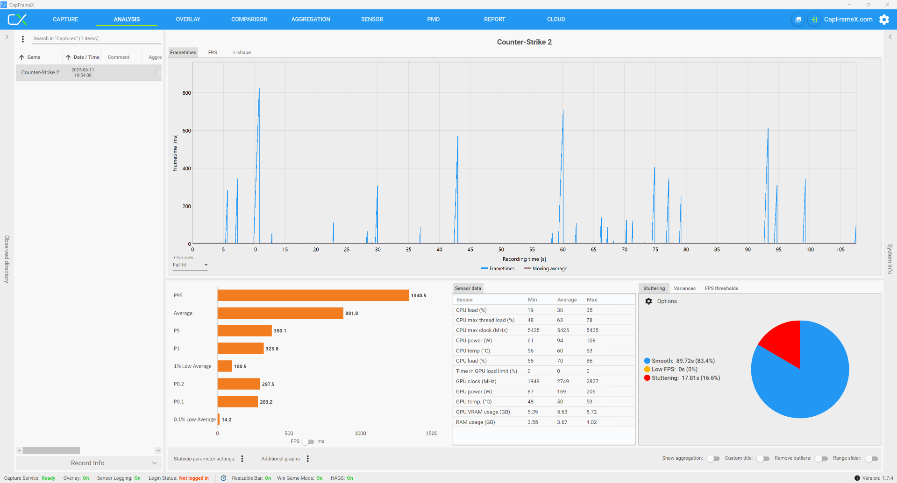Open the Y-Axis scale Full fit dropdown
This screenshot has width=897, height=483.
click(x=190, y=265)
